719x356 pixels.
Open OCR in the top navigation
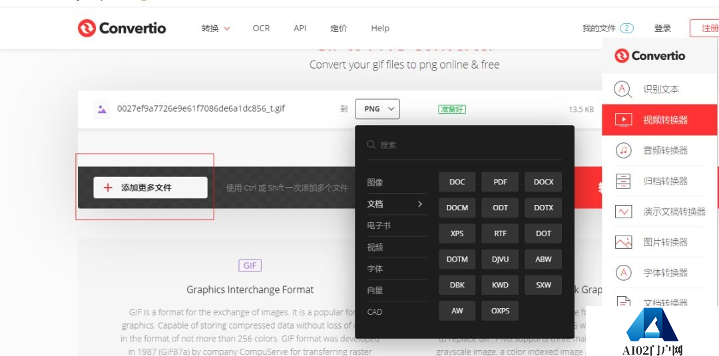[262, 29]
